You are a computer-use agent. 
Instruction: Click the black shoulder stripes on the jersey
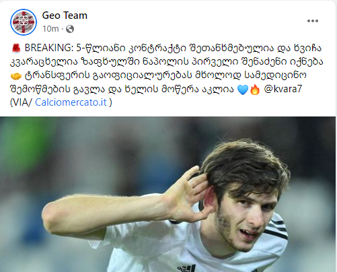[x=277, y=229]
